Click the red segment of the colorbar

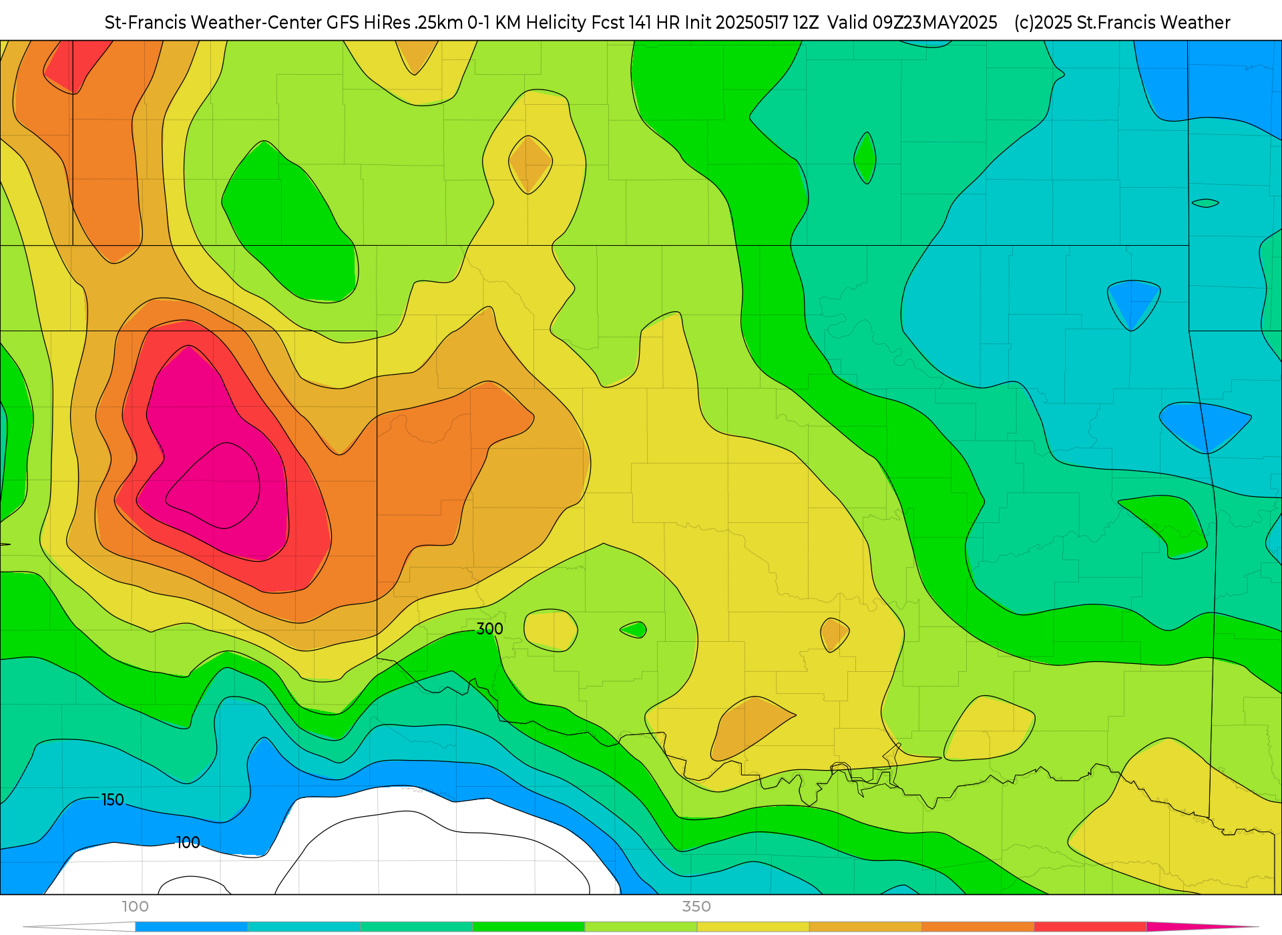pyautogui.click(x=1090, y=927)
